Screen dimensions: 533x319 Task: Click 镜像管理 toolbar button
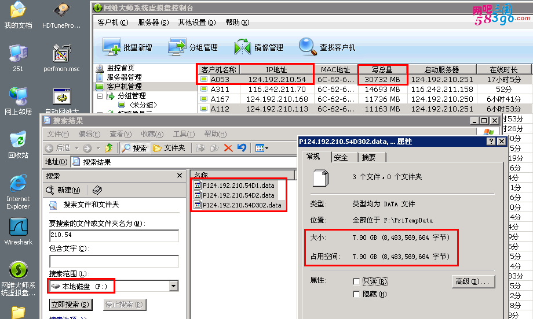click(x=258, y=47)
